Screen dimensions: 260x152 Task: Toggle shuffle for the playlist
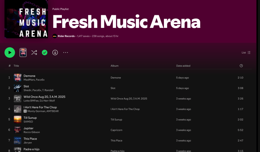(x=34, y=53)
